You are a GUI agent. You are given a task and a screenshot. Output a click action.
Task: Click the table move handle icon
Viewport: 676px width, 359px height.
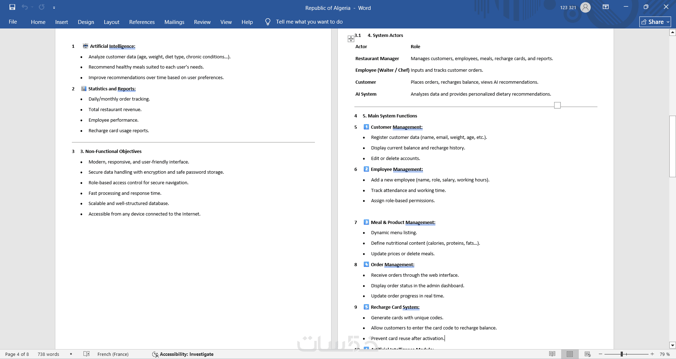tap(351, 39)
